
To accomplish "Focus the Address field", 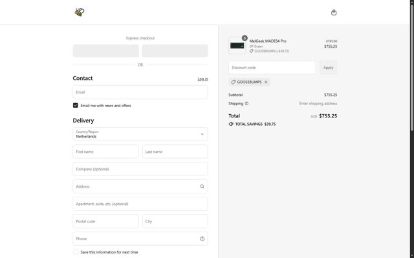I will (x=140, y=186).
